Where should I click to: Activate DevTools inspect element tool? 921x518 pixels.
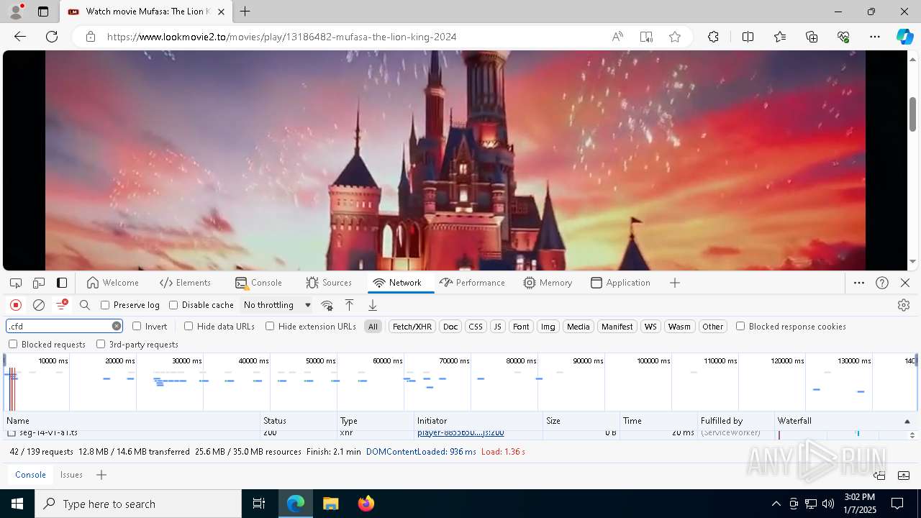click(x=16, y=283)
